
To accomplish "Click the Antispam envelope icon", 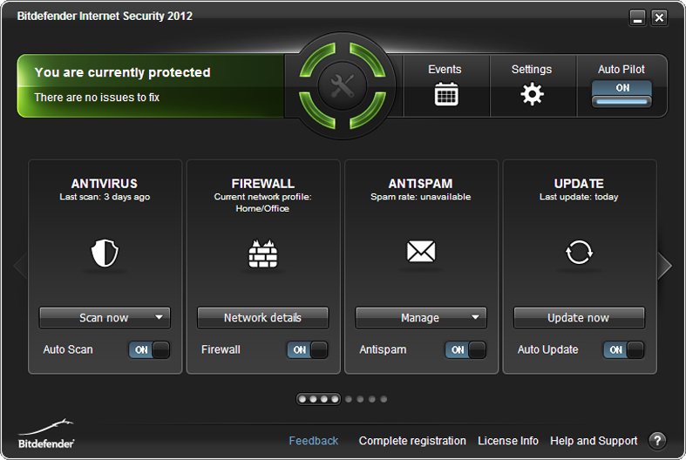I will pyautogui.click(x=421, y=254).
